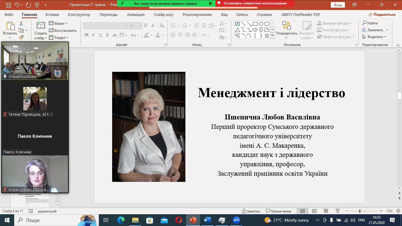This screenshot has height=226, width=402.
Task: Start slideshow from status bar icon
Action: pyautogui.click(x=338, y=211)
